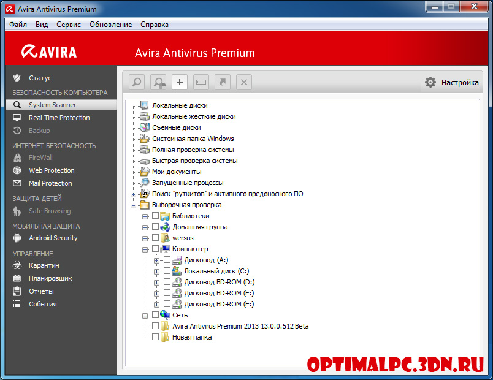Click the clock icon beside Backup

click(17, 131)
